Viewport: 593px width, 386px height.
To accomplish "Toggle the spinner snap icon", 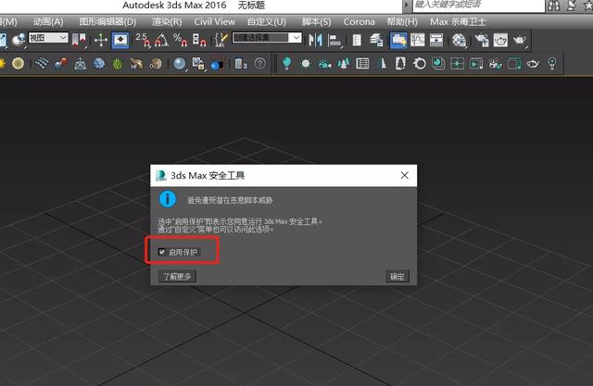I will pos(199,40).
